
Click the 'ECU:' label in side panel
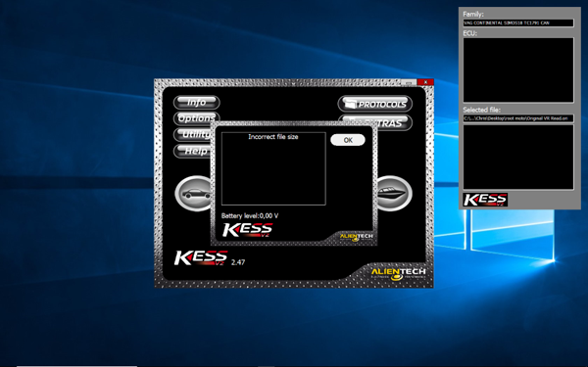coord(469,33)
